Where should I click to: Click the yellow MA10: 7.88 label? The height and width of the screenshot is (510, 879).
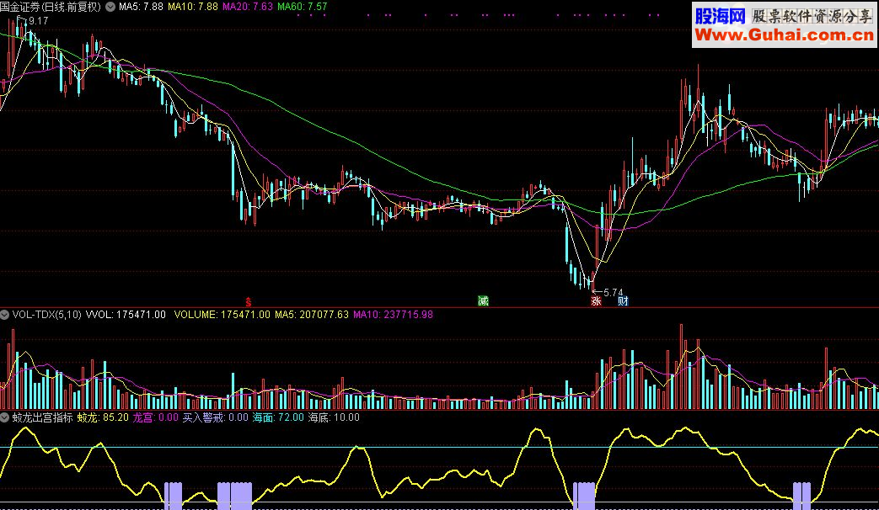click(193, 7)
